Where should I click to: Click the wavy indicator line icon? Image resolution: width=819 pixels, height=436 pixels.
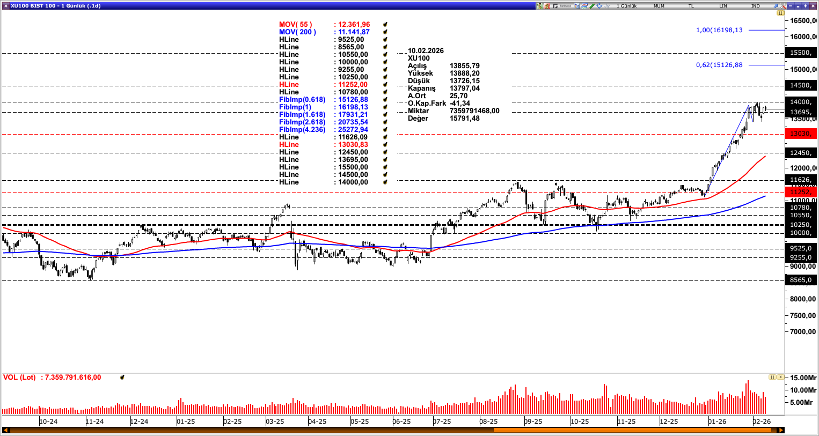click(606, 5)
